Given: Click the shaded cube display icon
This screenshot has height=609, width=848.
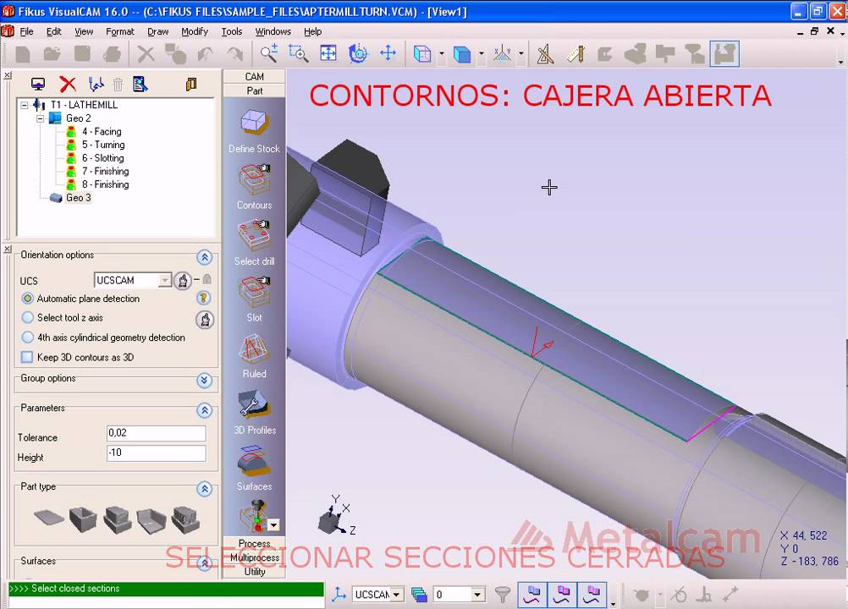Looking at the screenshot, I should pyautogui.click(x=461, y=53).
